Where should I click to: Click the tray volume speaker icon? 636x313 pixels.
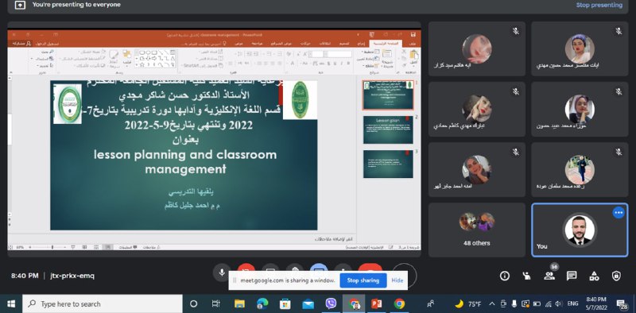click(558, 303)
